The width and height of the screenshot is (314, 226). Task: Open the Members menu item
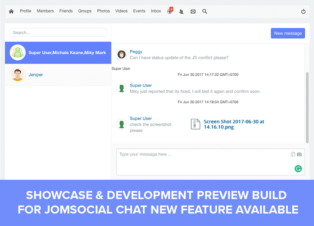click(45, 11)
